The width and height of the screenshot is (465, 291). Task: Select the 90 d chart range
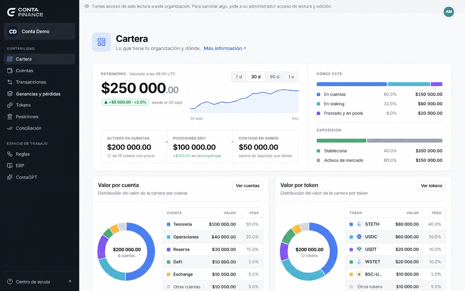click(275, 77)
